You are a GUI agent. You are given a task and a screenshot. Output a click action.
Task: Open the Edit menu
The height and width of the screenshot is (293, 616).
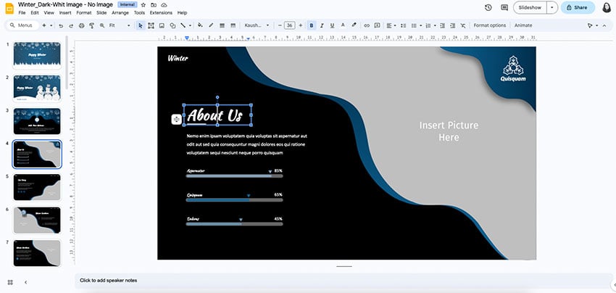(35, 12)
